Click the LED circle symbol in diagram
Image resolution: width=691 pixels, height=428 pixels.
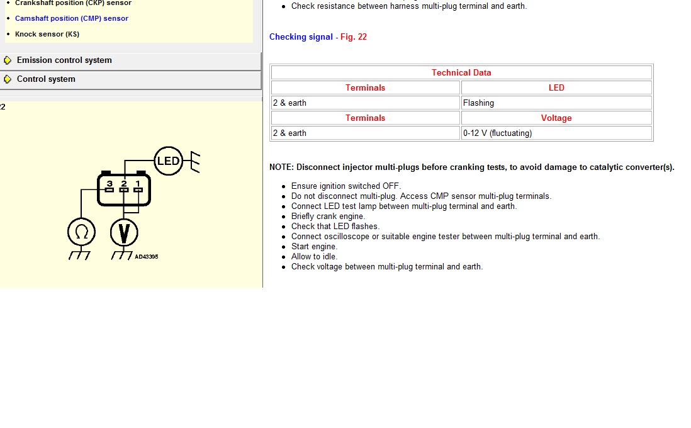coord(168,161)
